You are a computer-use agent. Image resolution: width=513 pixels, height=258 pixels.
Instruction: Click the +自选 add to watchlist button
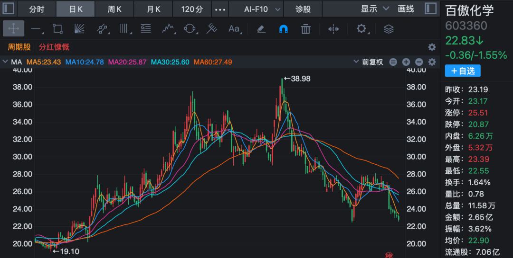pyautogui.click(x=463, y=71)
